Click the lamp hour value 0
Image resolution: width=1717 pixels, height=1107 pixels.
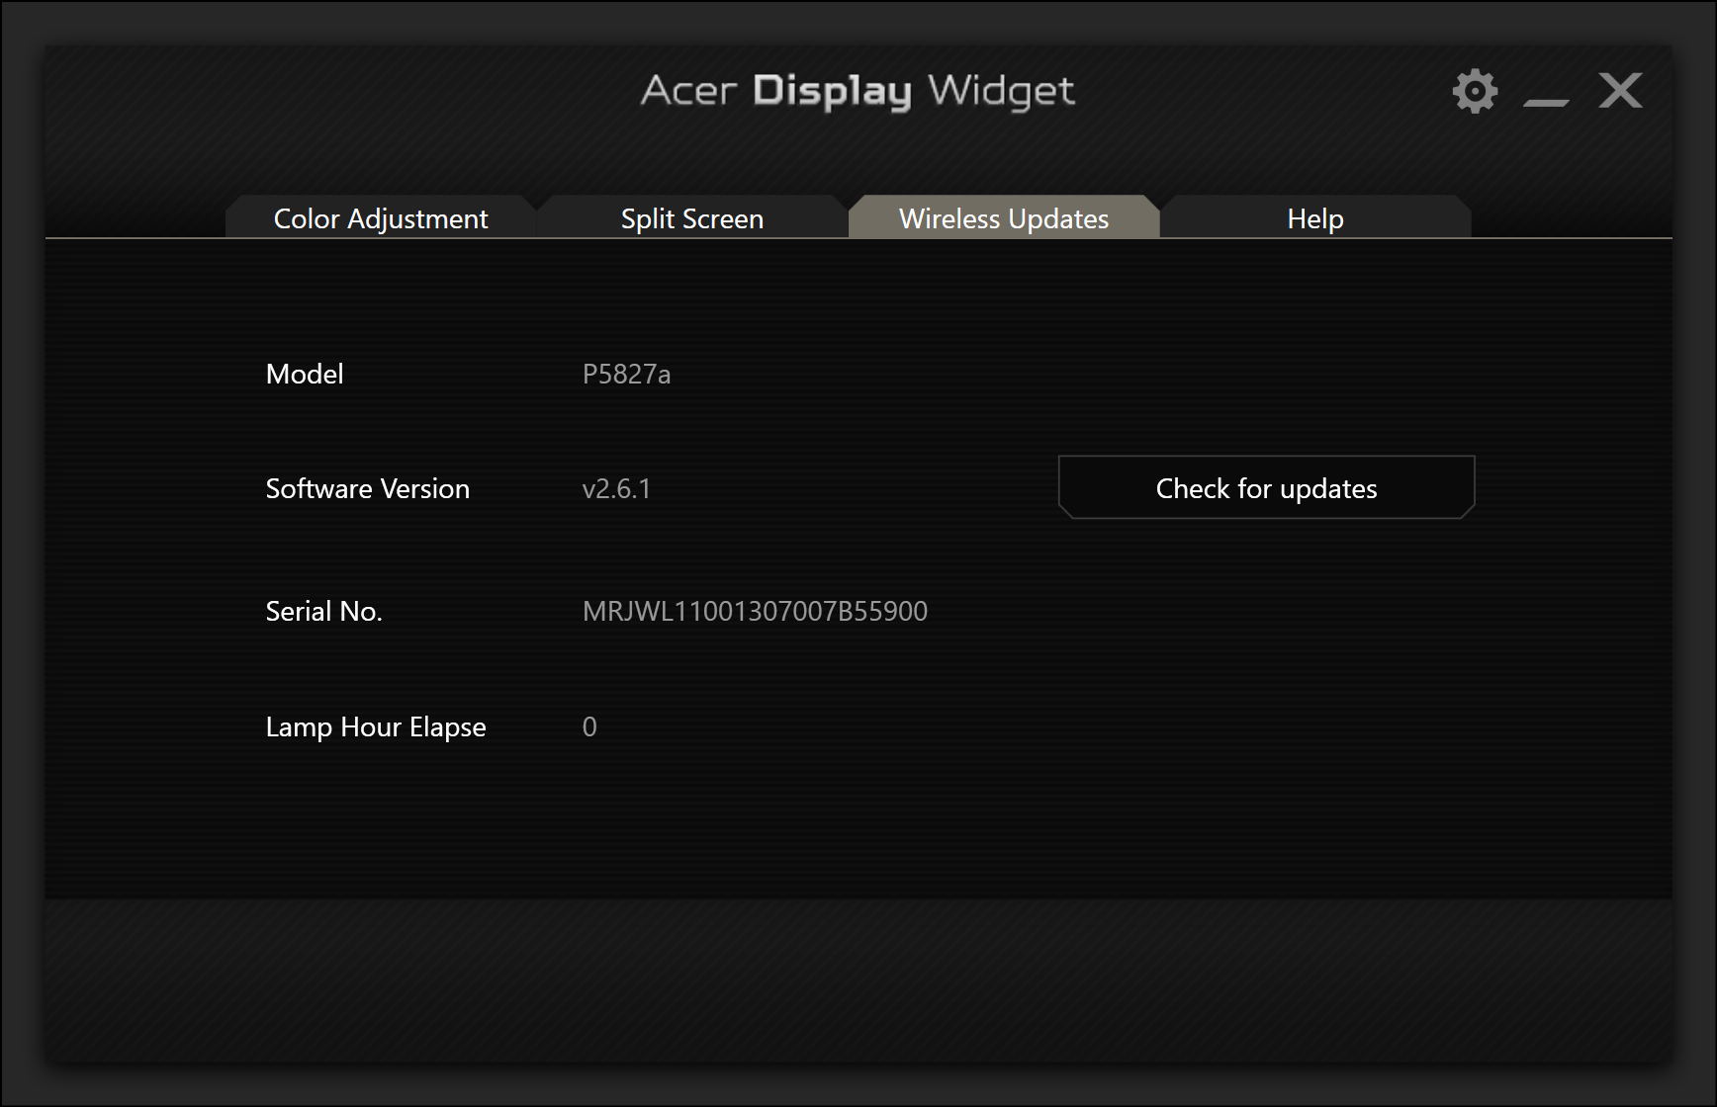click(589, 726)
